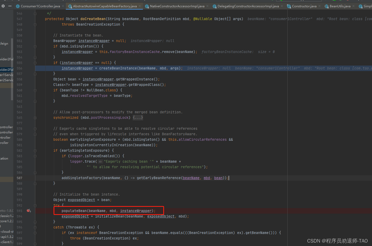
Task: Collapse the isTraceEnabled block at line 583
Action: click(35, 156)
